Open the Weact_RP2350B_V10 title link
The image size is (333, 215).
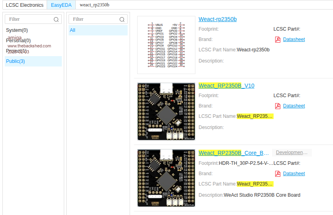coord(226,86)
